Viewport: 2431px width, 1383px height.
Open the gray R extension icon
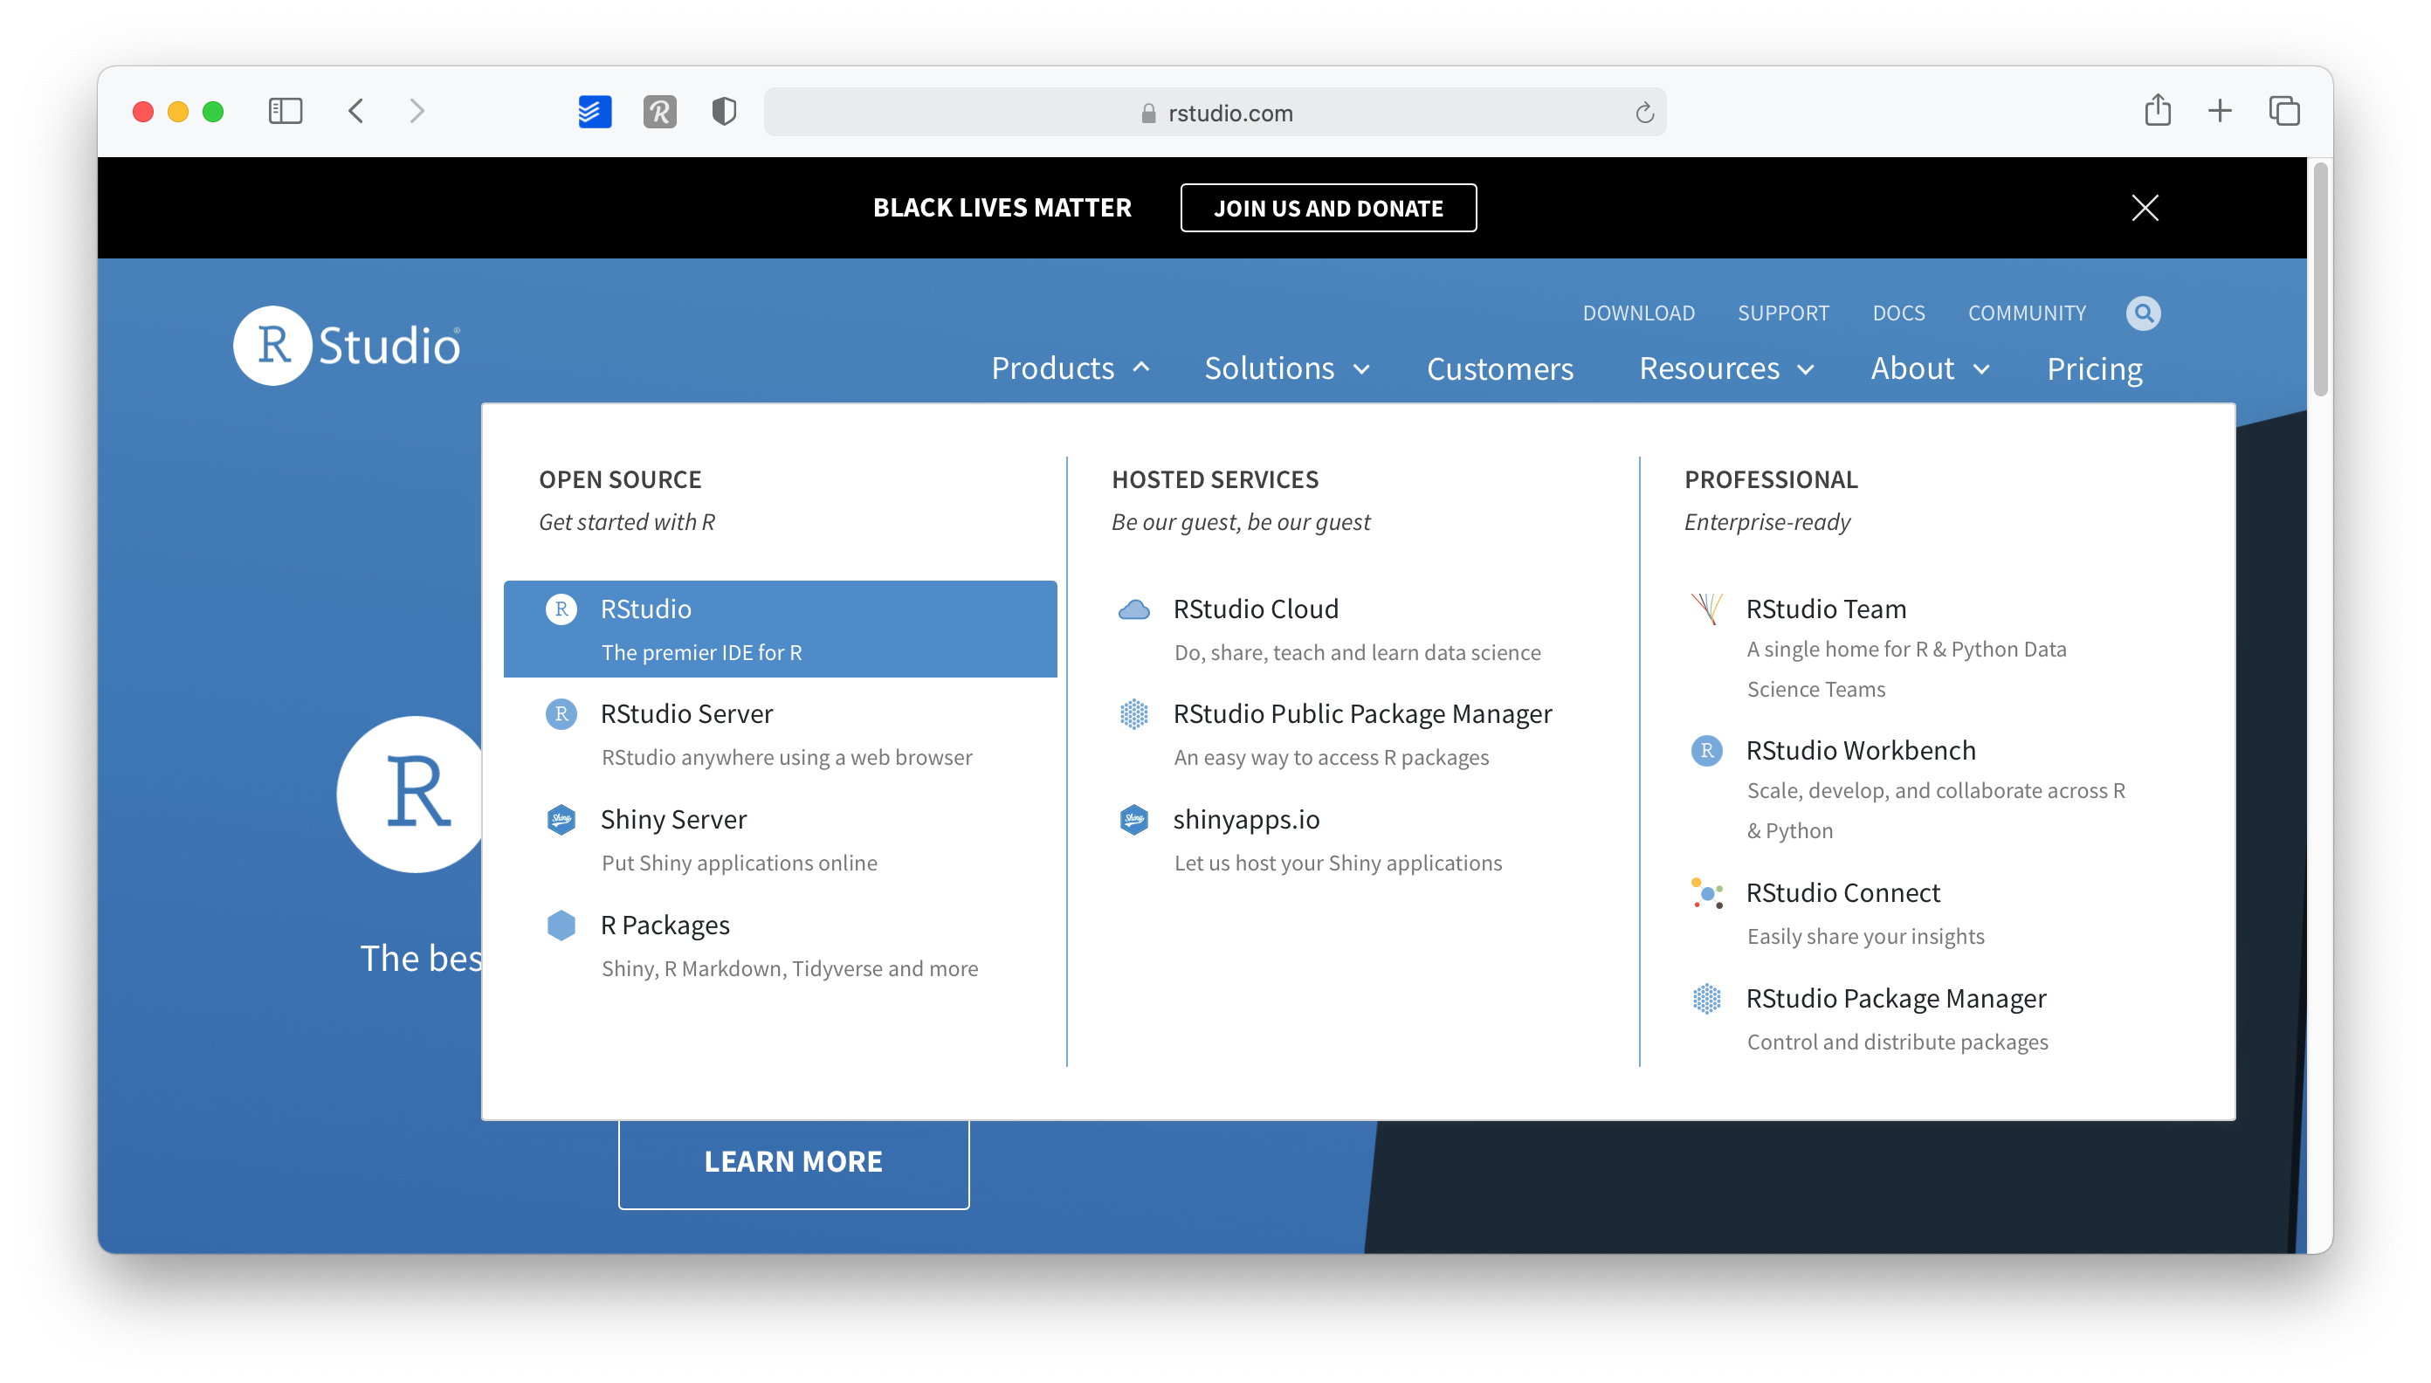(x=659, y=112)
